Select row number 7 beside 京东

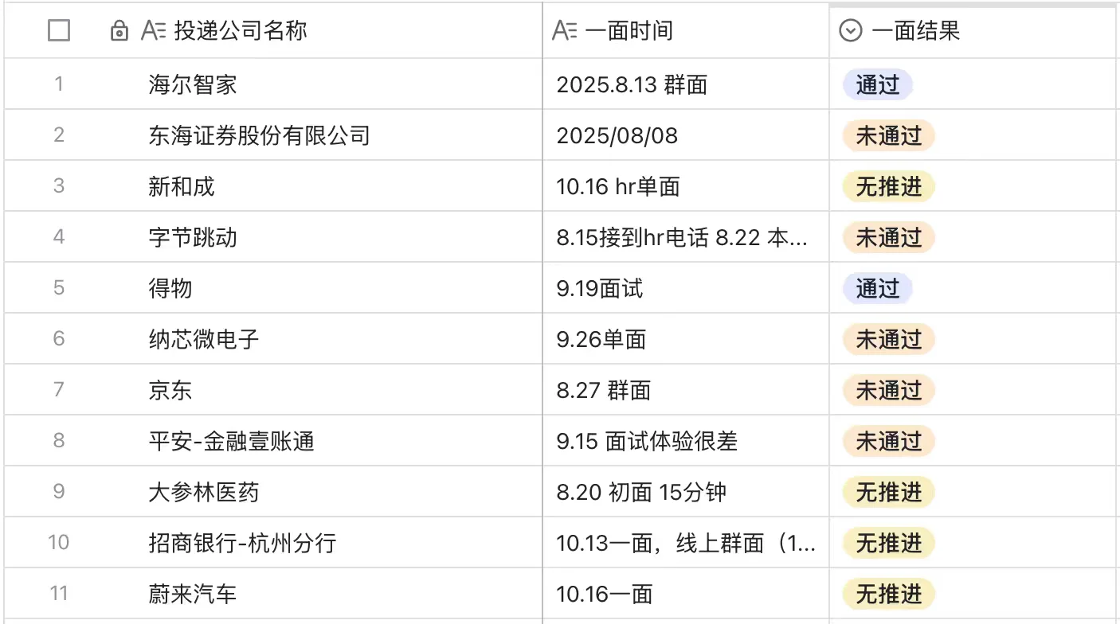[59, 390]
